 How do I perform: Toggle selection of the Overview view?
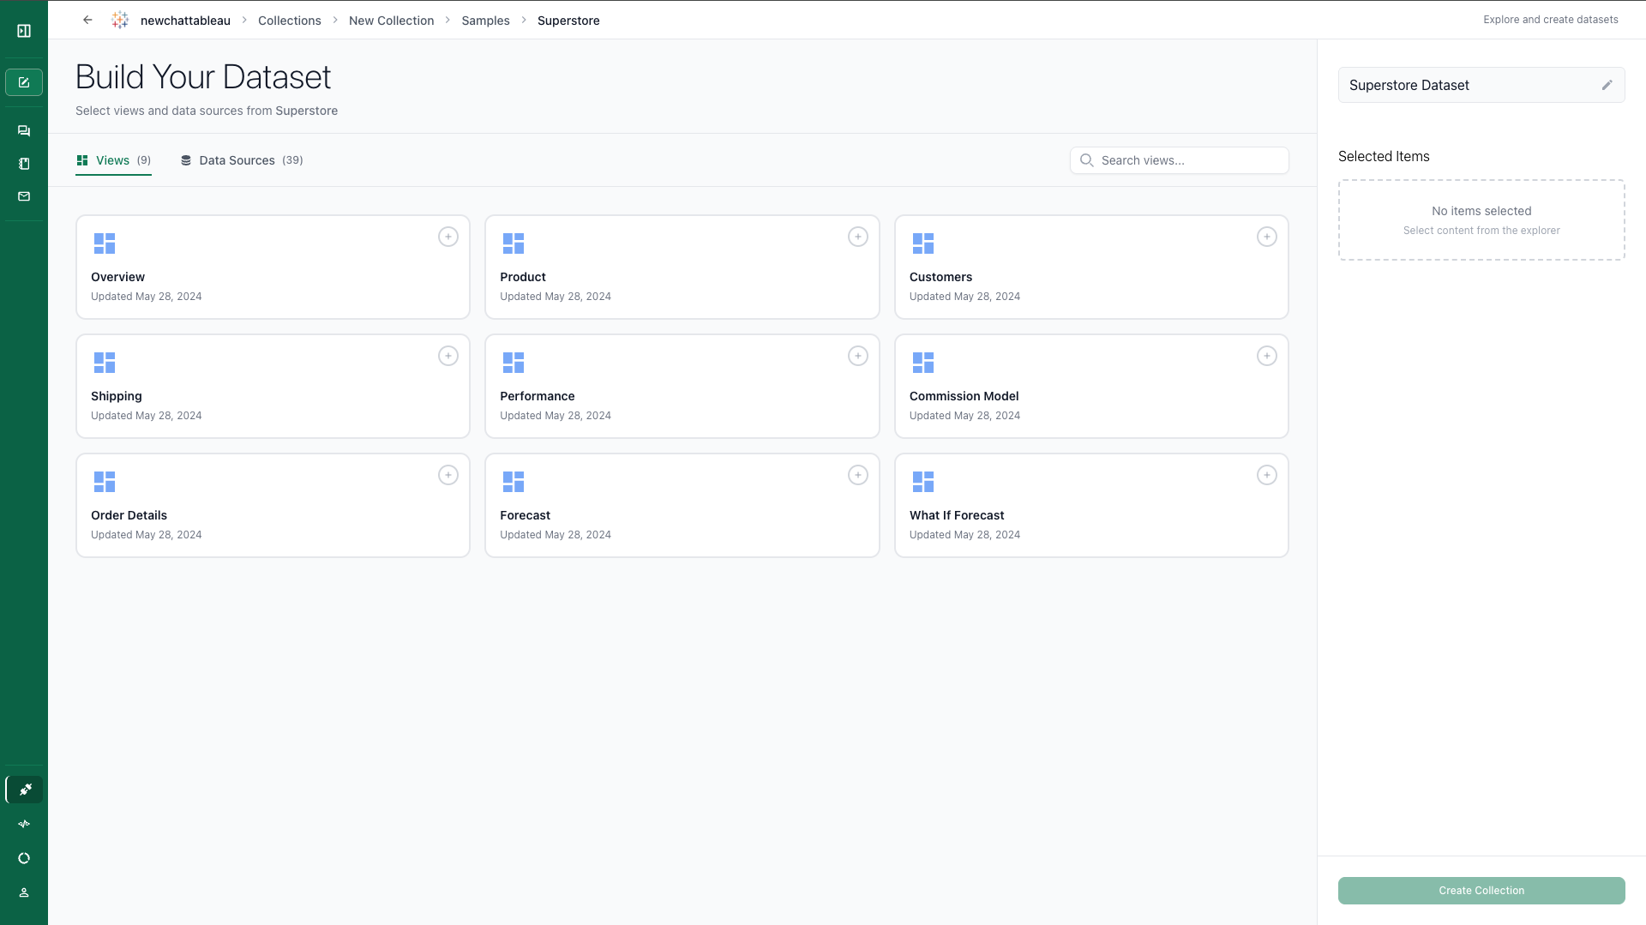(448, 236)
